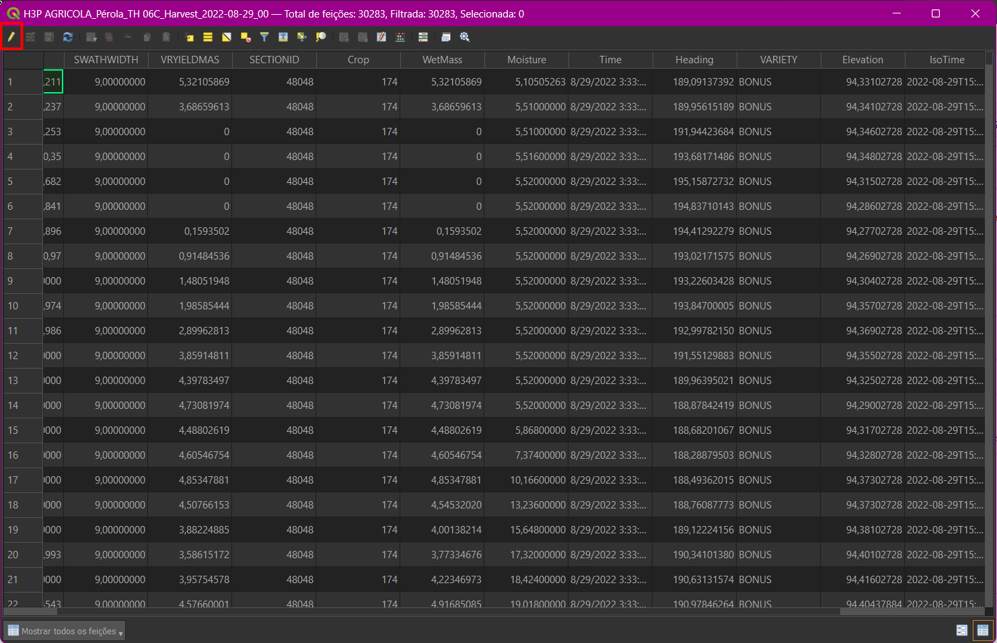Click the Elevation column header
The width and height of the screenshot is (997, 643).
863,60
